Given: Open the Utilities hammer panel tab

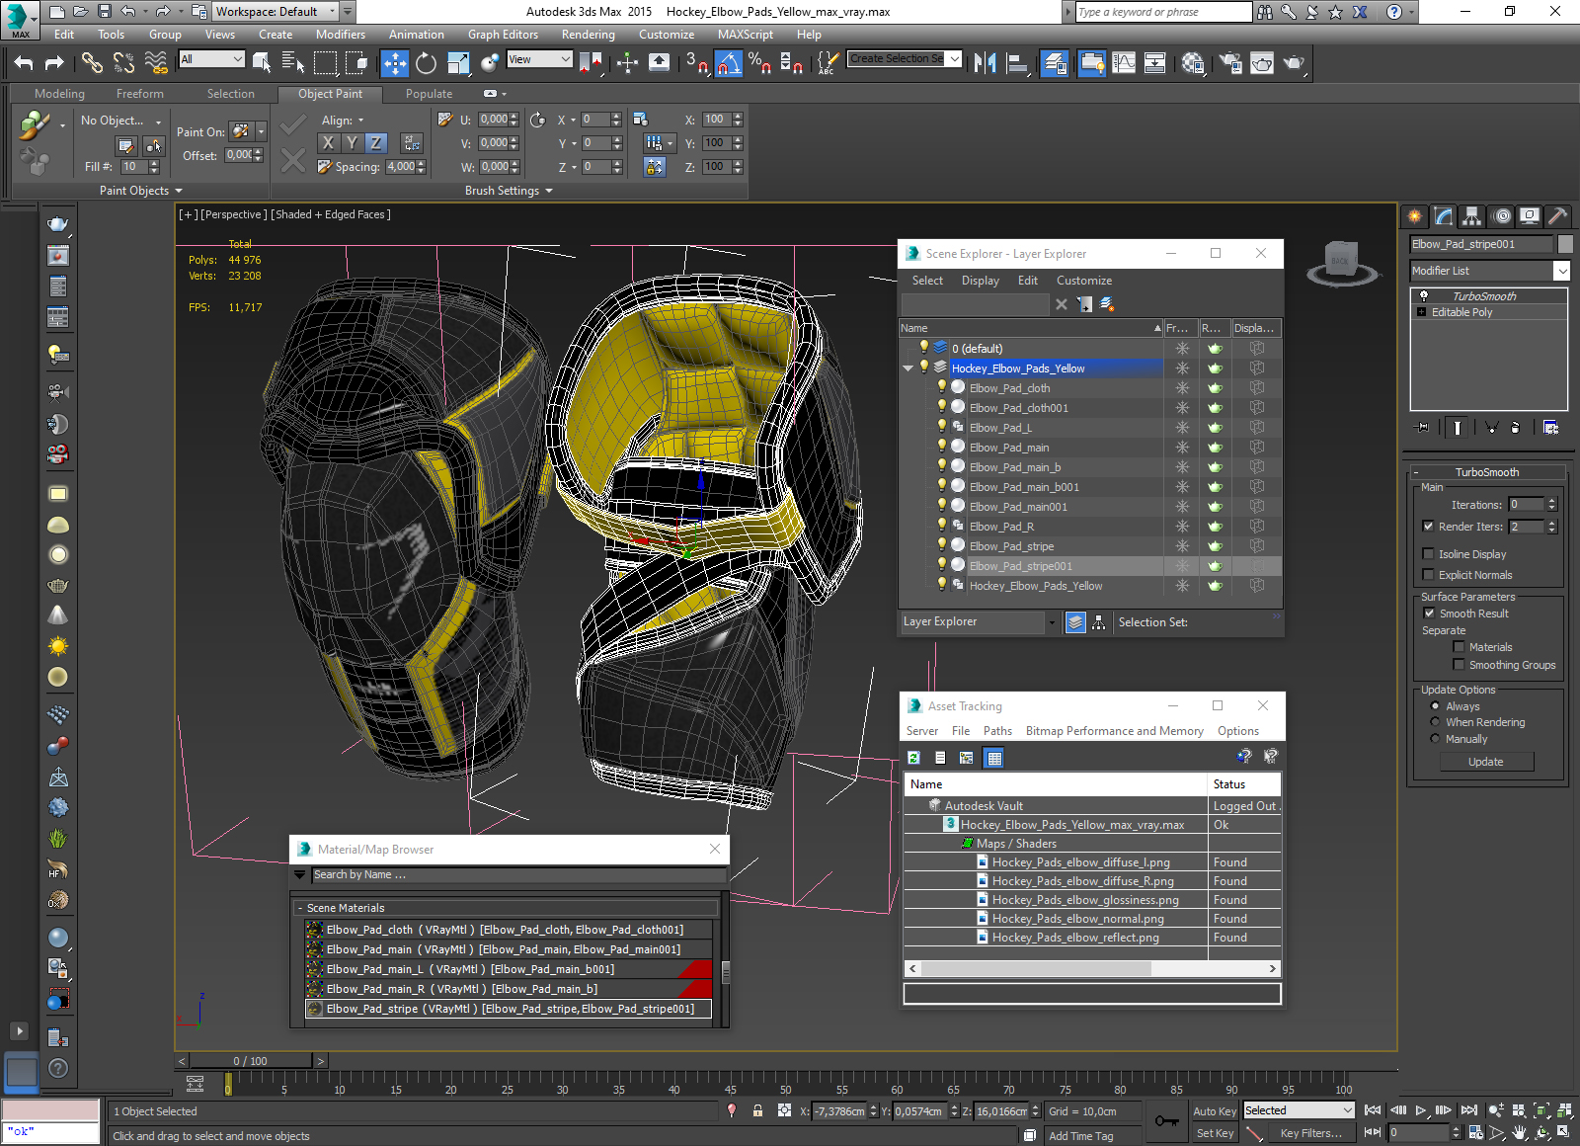Looking at the screenshot, I should (1557, 215).
